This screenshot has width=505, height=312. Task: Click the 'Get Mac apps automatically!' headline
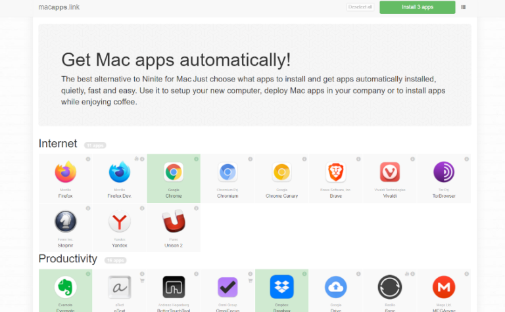tap(176, 60)
